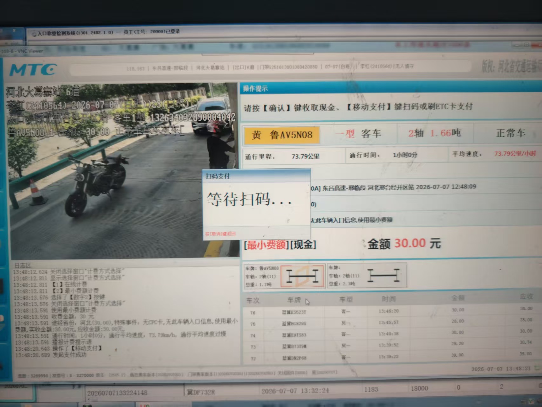542x407 pixels.
Task: Click the status bar clock 2026-07-07 13:48:21
Action: 501,369
